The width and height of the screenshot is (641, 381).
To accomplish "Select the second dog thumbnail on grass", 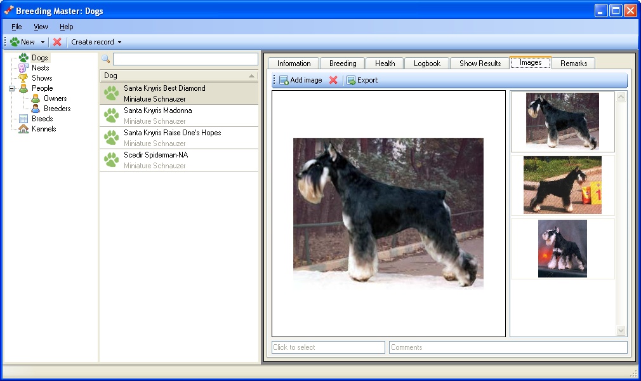I will [562, 185].
